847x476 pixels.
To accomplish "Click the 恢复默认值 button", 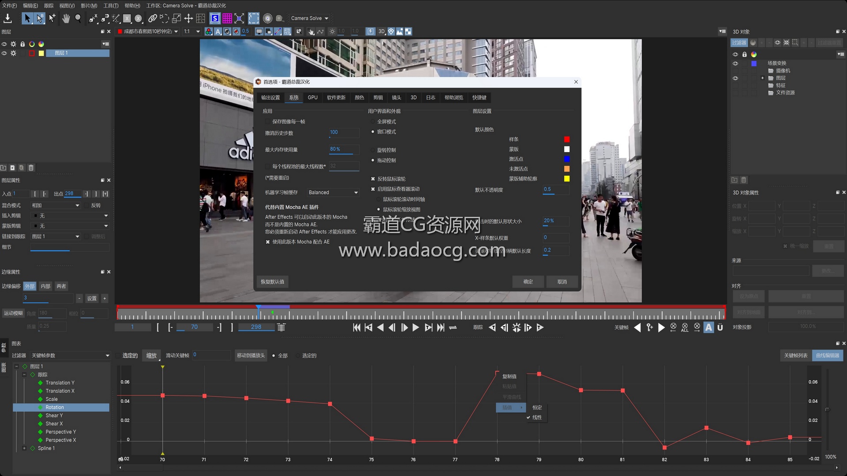I will (x=272, y=282).
